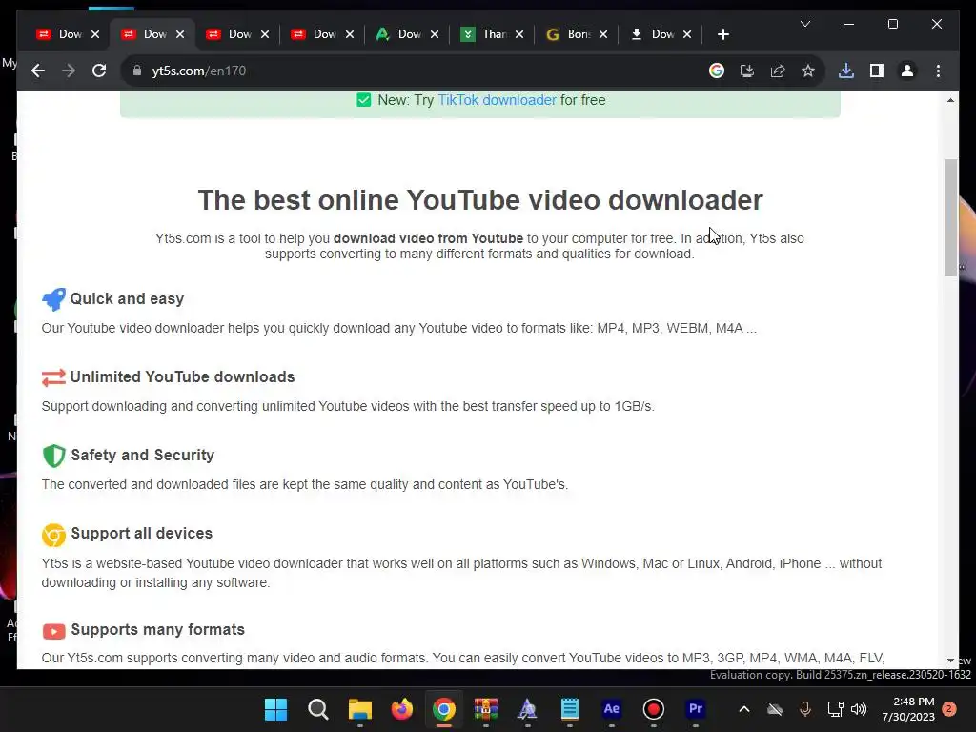The width and height of the screenshot is (976, 732).
Task: Open File Explorer from taskbar
Action: pyautogui.click(x=359, y=709)
